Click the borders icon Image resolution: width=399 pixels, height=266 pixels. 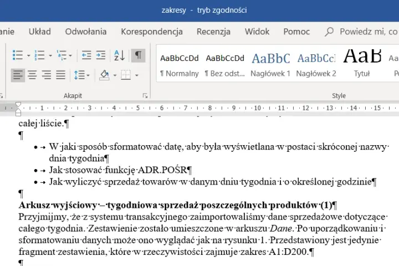[x=126, y=75]
